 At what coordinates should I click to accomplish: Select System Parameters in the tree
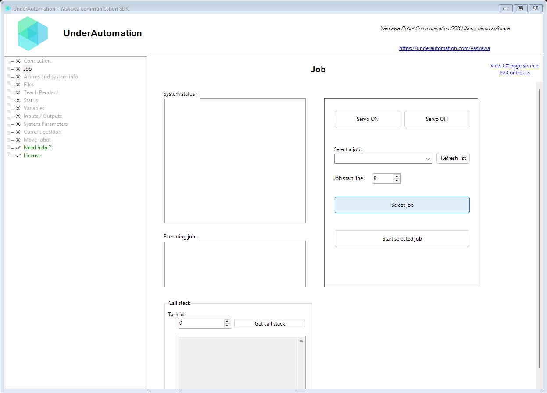46,124
